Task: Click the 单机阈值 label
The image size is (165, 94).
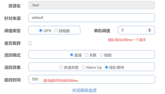Action: point(102,31)
